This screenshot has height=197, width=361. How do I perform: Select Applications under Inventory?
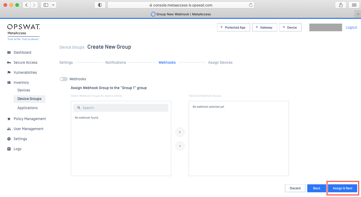(28, 108)
